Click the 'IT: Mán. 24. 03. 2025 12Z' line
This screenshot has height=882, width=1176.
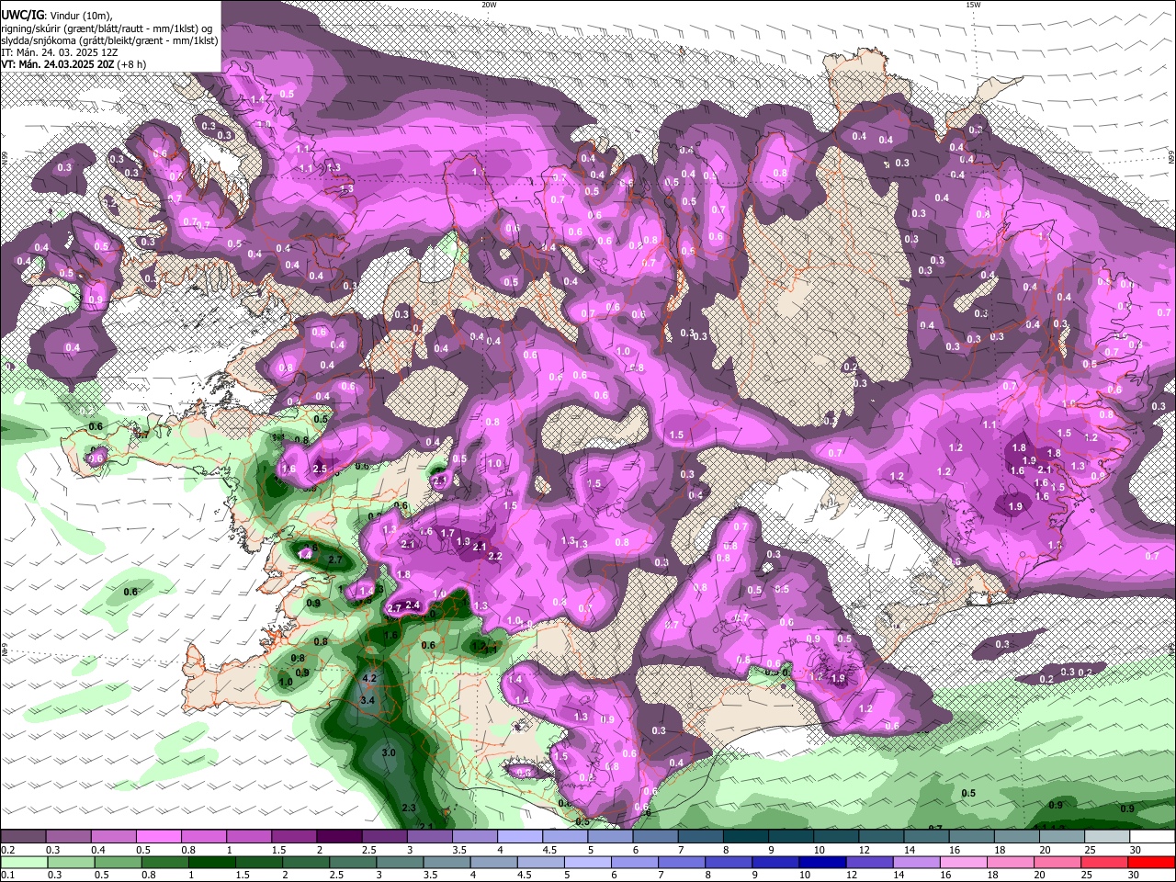tap(62, 52)
